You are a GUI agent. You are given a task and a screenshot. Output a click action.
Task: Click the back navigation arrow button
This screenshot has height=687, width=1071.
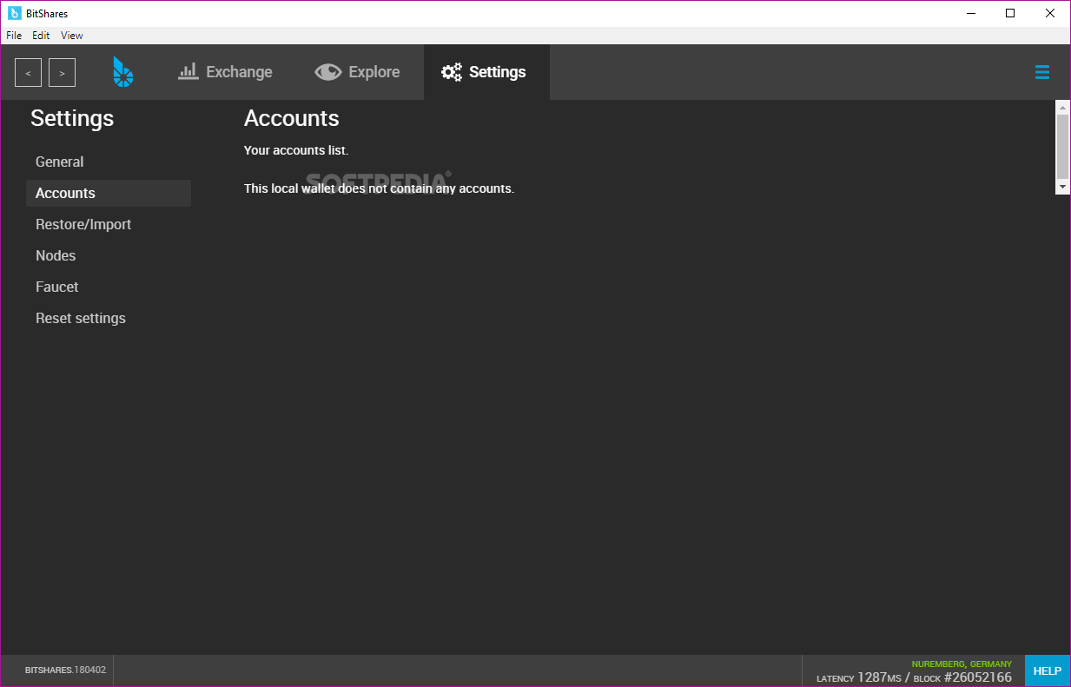tap(28, 73)
